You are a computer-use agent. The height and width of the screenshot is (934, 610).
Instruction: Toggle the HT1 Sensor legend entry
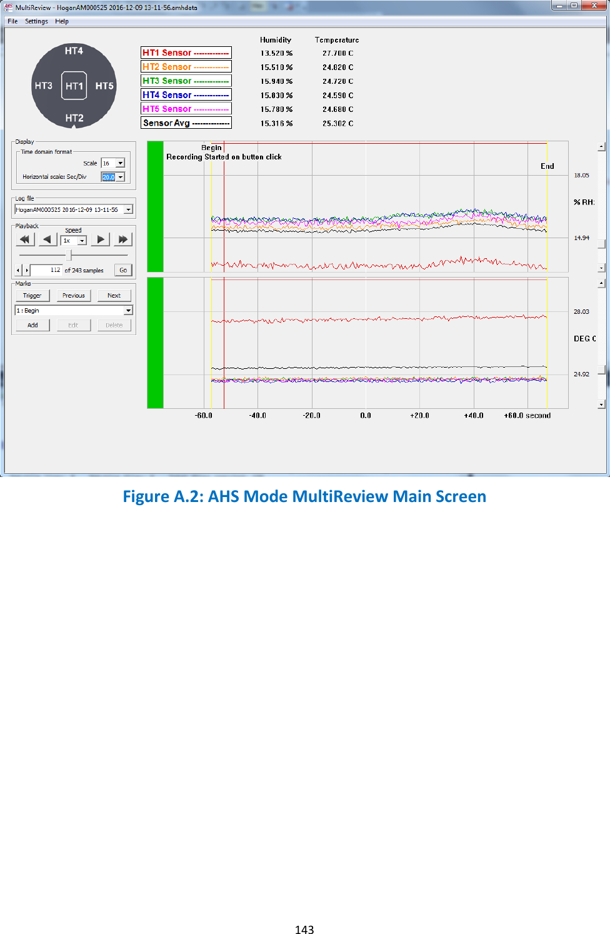click(x=186, y=53)
